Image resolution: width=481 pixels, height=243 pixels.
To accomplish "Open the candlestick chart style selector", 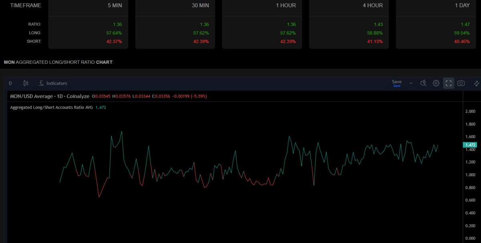I will (26, 83).
